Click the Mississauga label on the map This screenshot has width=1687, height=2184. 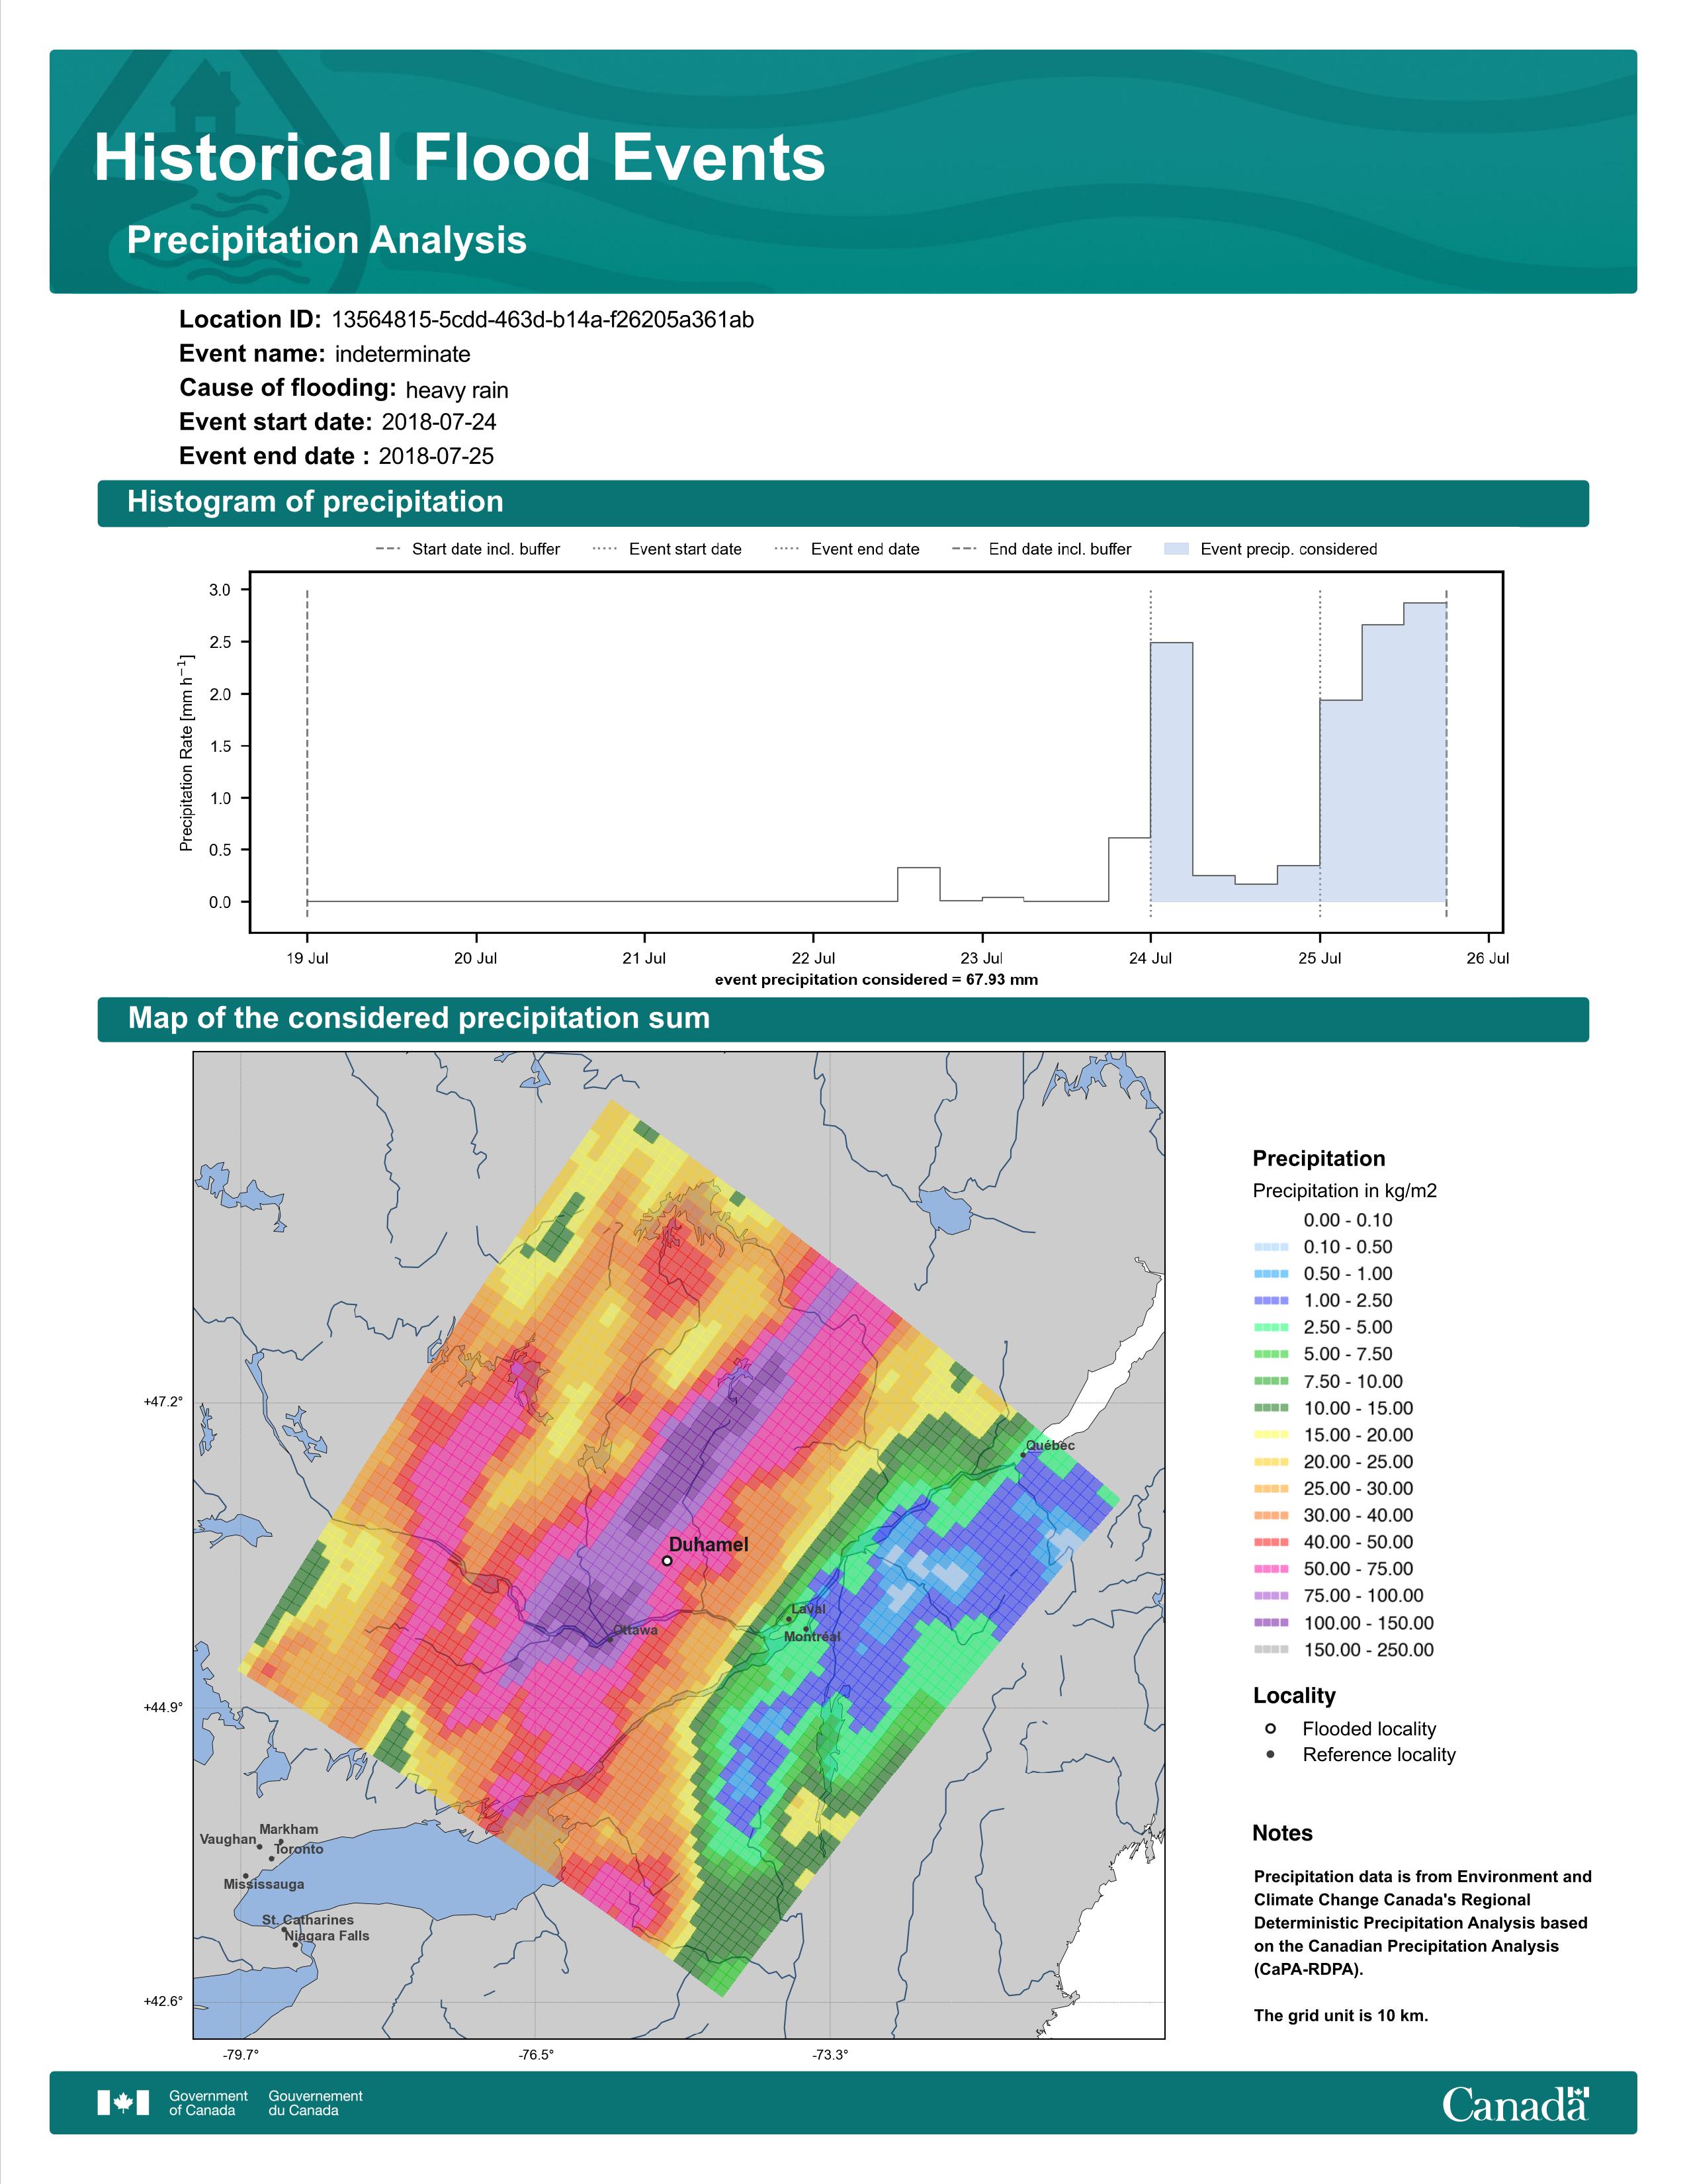pyautogui.click(x=264, y=1884)
